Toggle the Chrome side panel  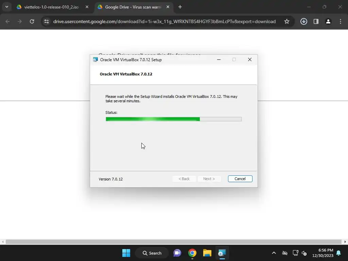[316, 21]
